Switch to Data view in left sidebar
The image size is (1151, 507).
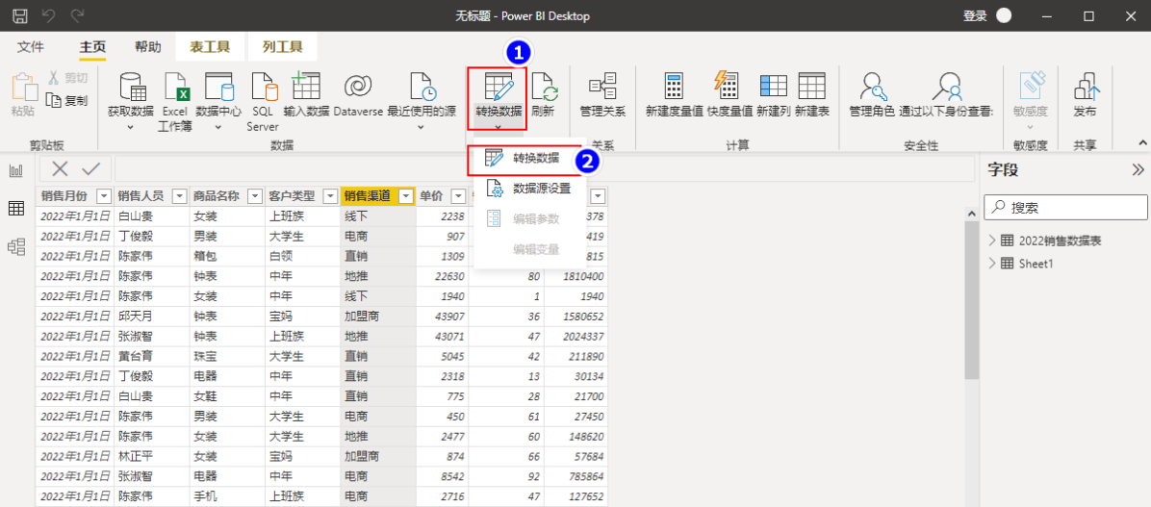pos(16,209)
